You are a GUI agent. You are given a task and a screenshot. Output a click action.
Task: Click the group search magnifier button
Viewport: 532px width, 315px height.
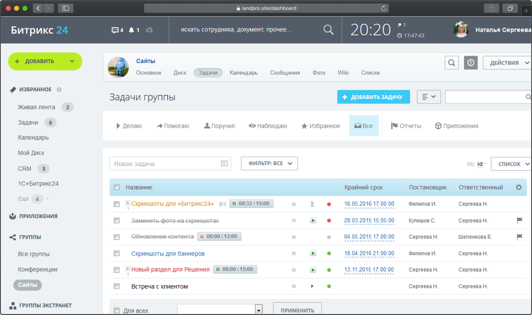452,63
